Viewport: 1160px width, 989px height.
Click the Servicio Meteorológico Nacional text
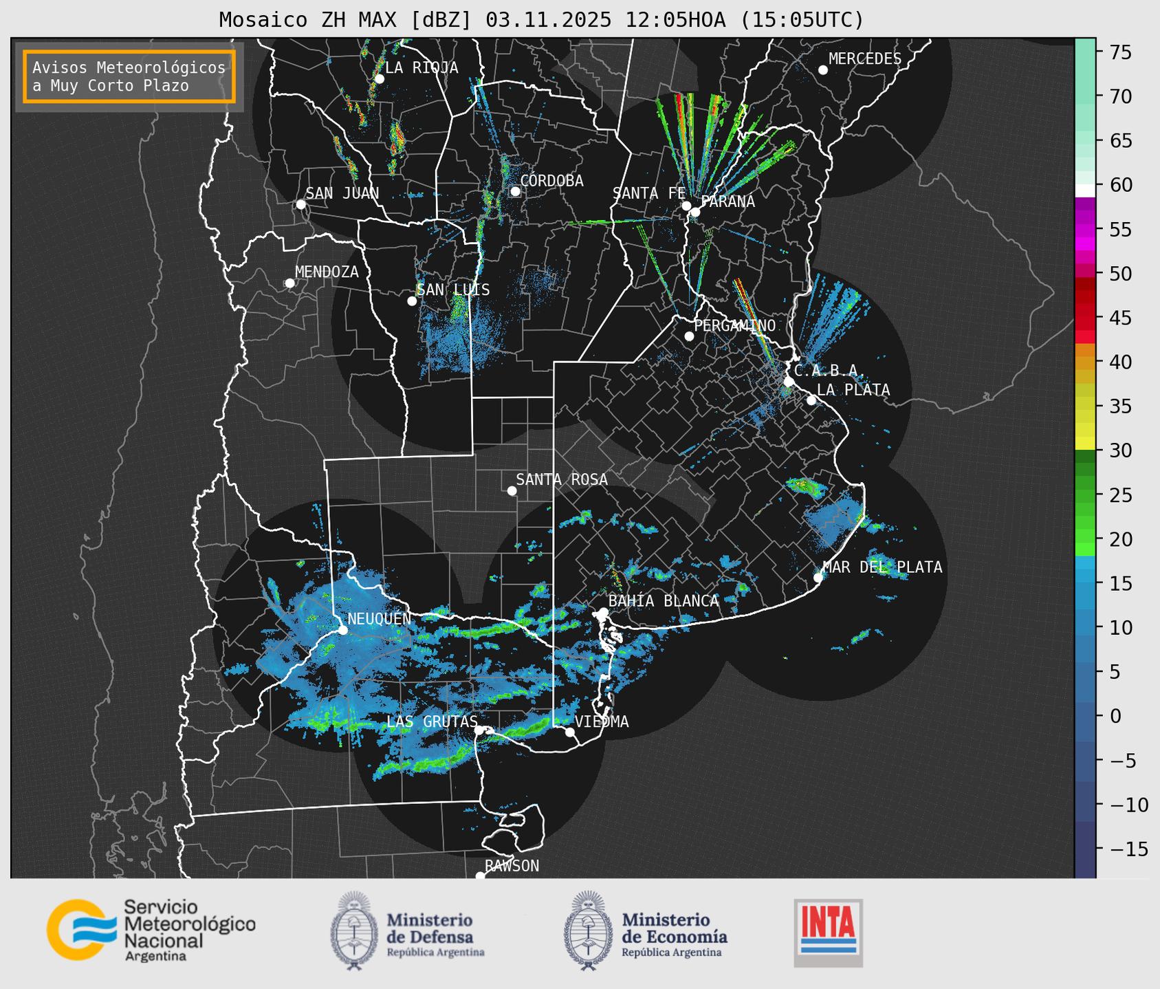point(189,931)
